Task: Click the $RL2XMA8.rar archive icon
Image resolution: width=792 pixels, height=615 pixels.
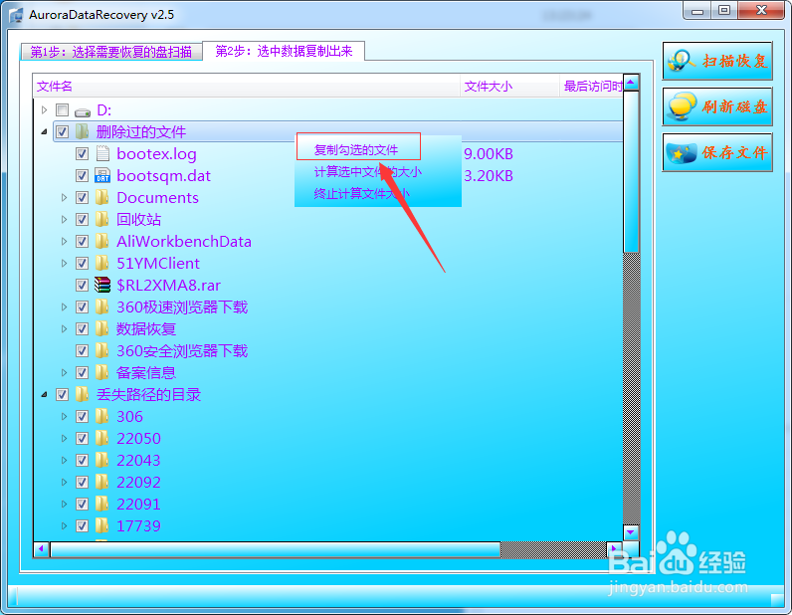Action: pos(102,285)
